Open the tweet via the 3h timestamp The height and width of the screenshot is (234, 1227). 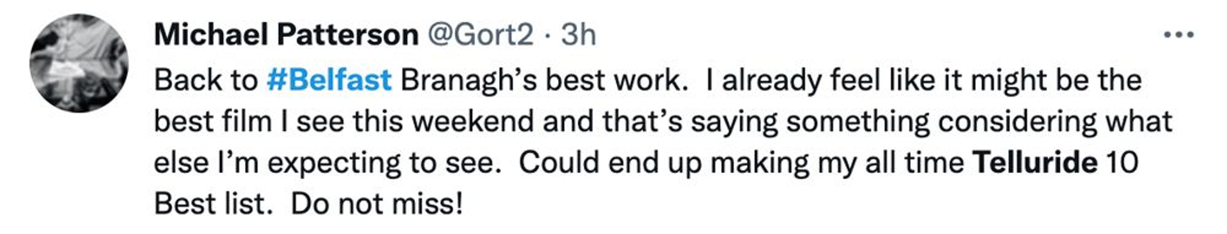click(578, 35)
